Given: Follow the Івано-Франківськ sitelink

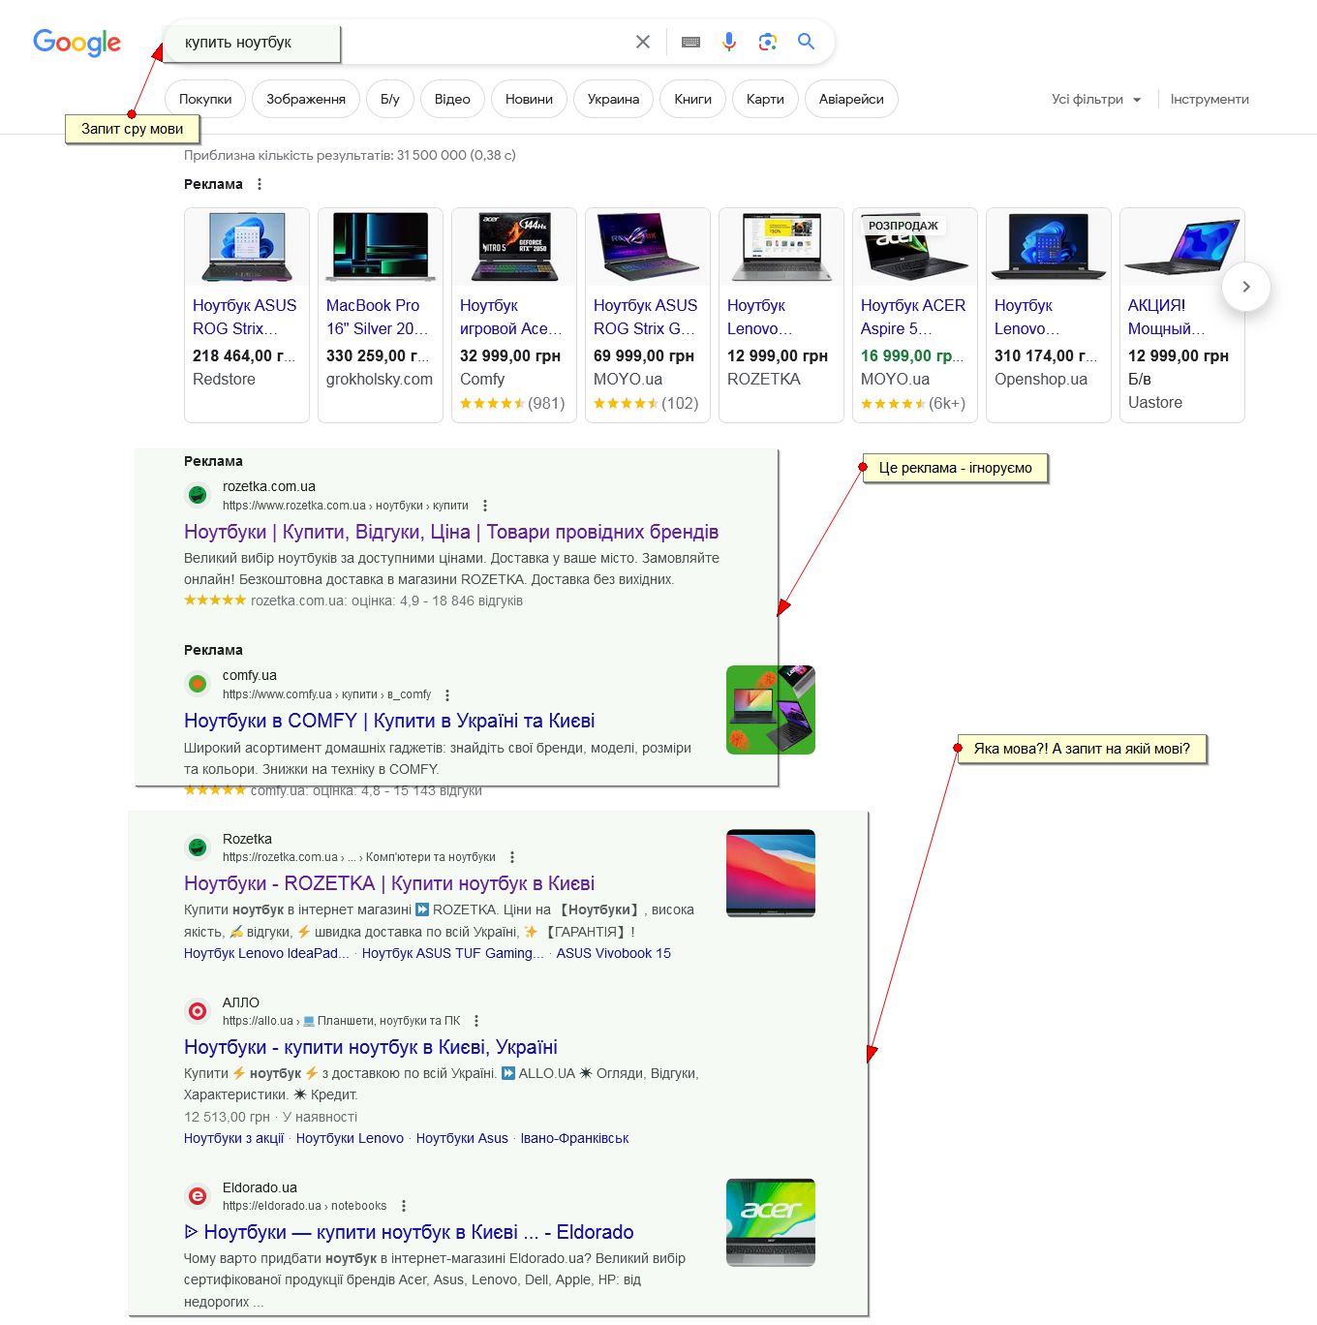Looking at the screenshot, I should 575,1138.
